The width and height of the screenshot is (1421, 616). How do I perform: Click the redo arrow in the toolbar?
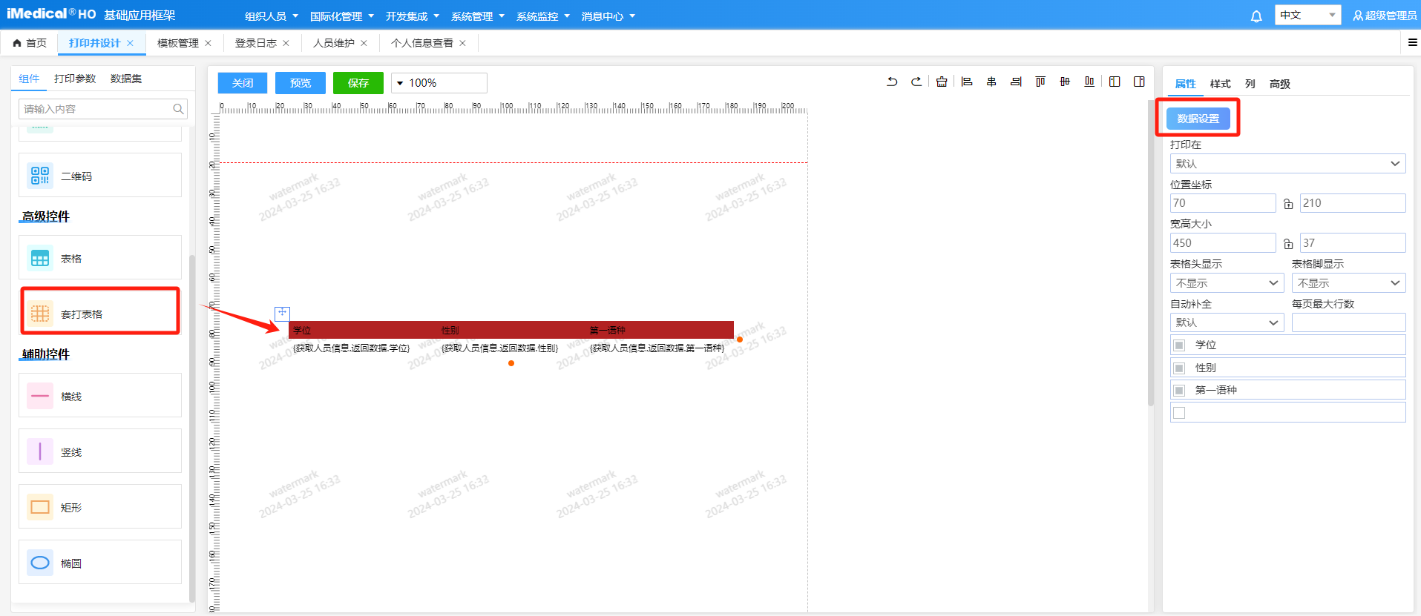[916, 82]
